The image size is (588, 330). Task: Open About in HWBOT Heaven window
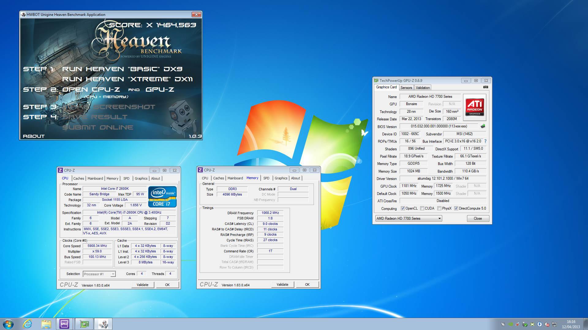pos(34,136)
